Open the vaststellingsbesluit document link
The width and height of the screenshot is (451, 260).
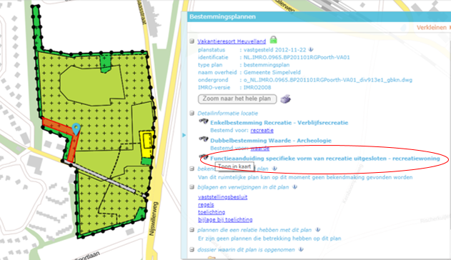click(222, 197)
